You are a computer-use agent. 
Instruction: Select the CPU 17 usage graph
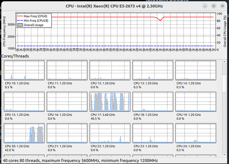click(110, 102)
